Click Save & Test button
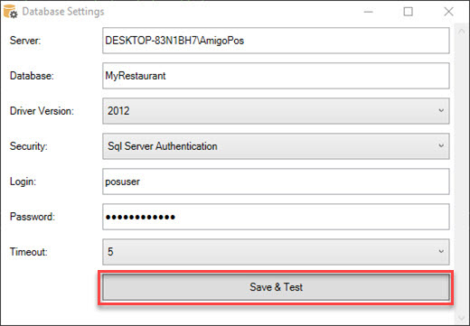470x326 pixels. click(x=276, y=287)
